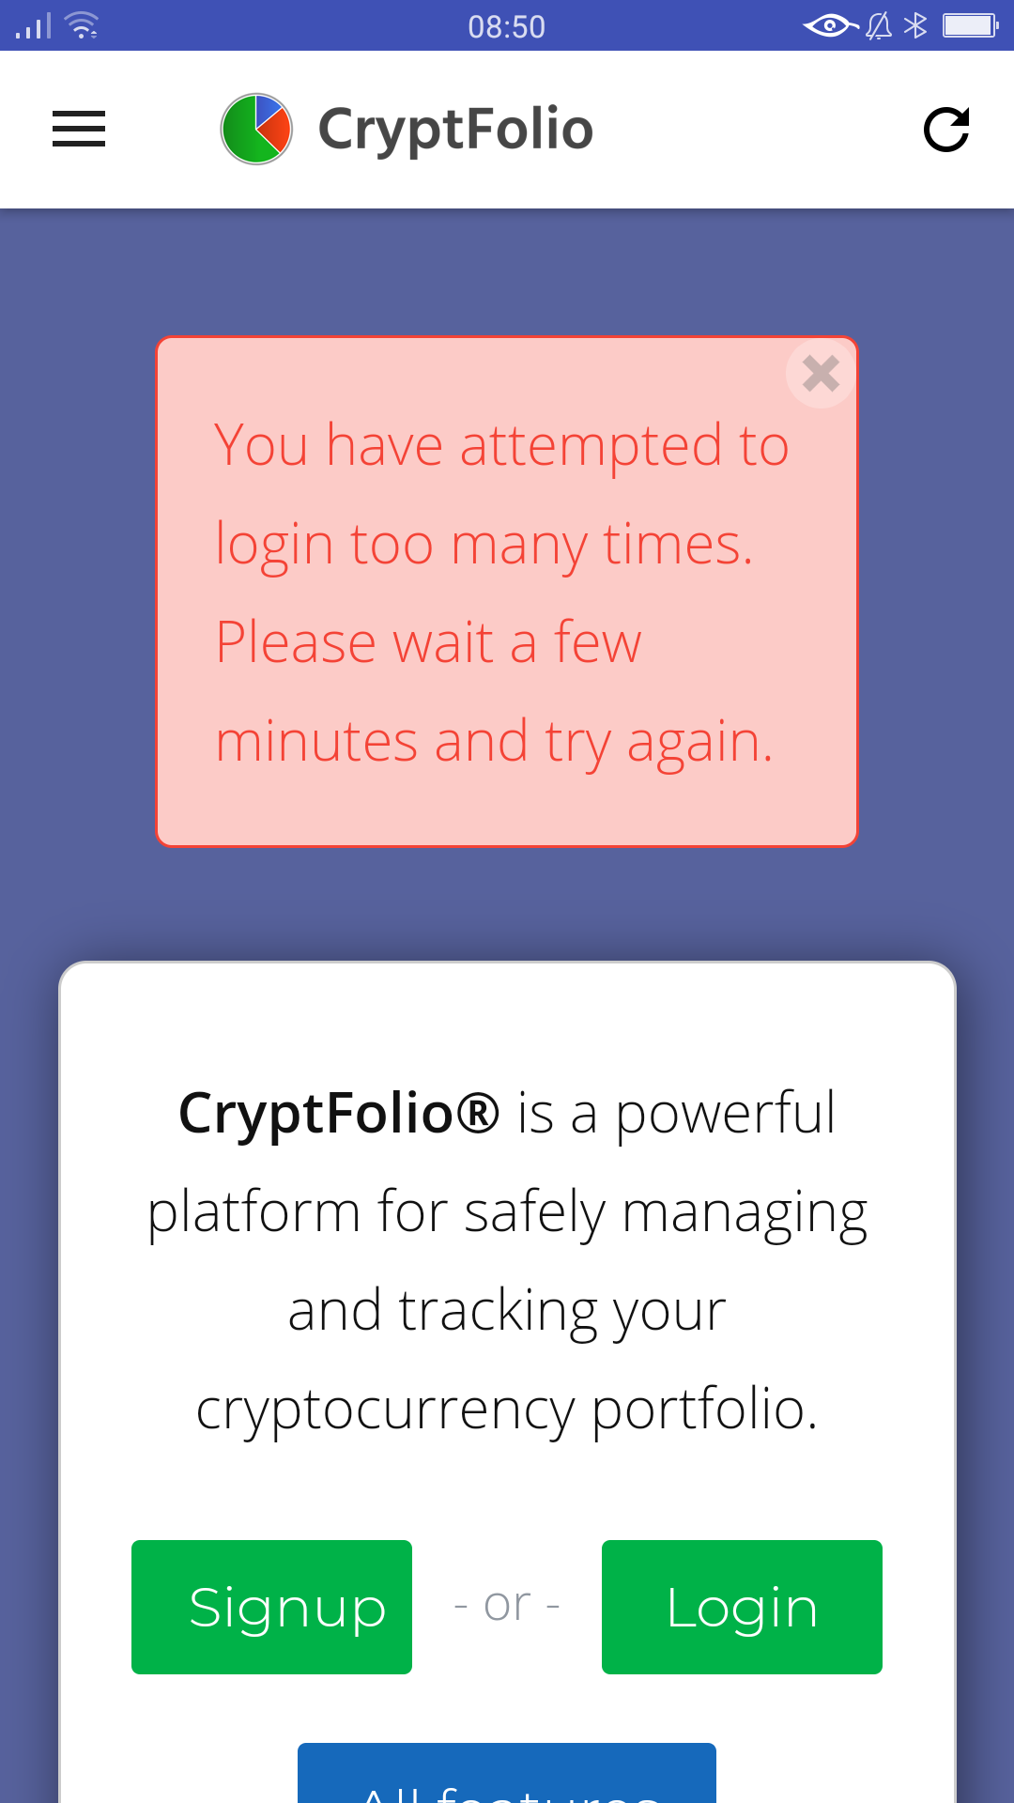Click the '- or -' separator text
The image size is (1014, 1803).
tap(507, 1605)
